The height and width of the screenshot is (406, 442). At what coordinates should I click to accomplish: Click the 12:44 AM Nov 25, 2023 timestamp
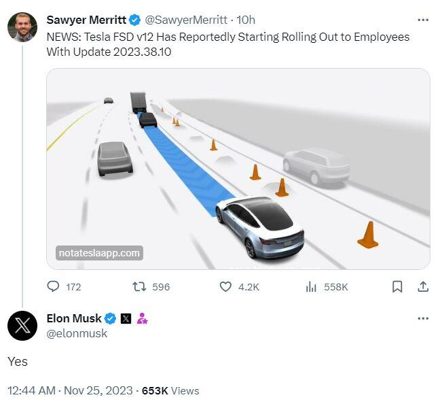71,390
